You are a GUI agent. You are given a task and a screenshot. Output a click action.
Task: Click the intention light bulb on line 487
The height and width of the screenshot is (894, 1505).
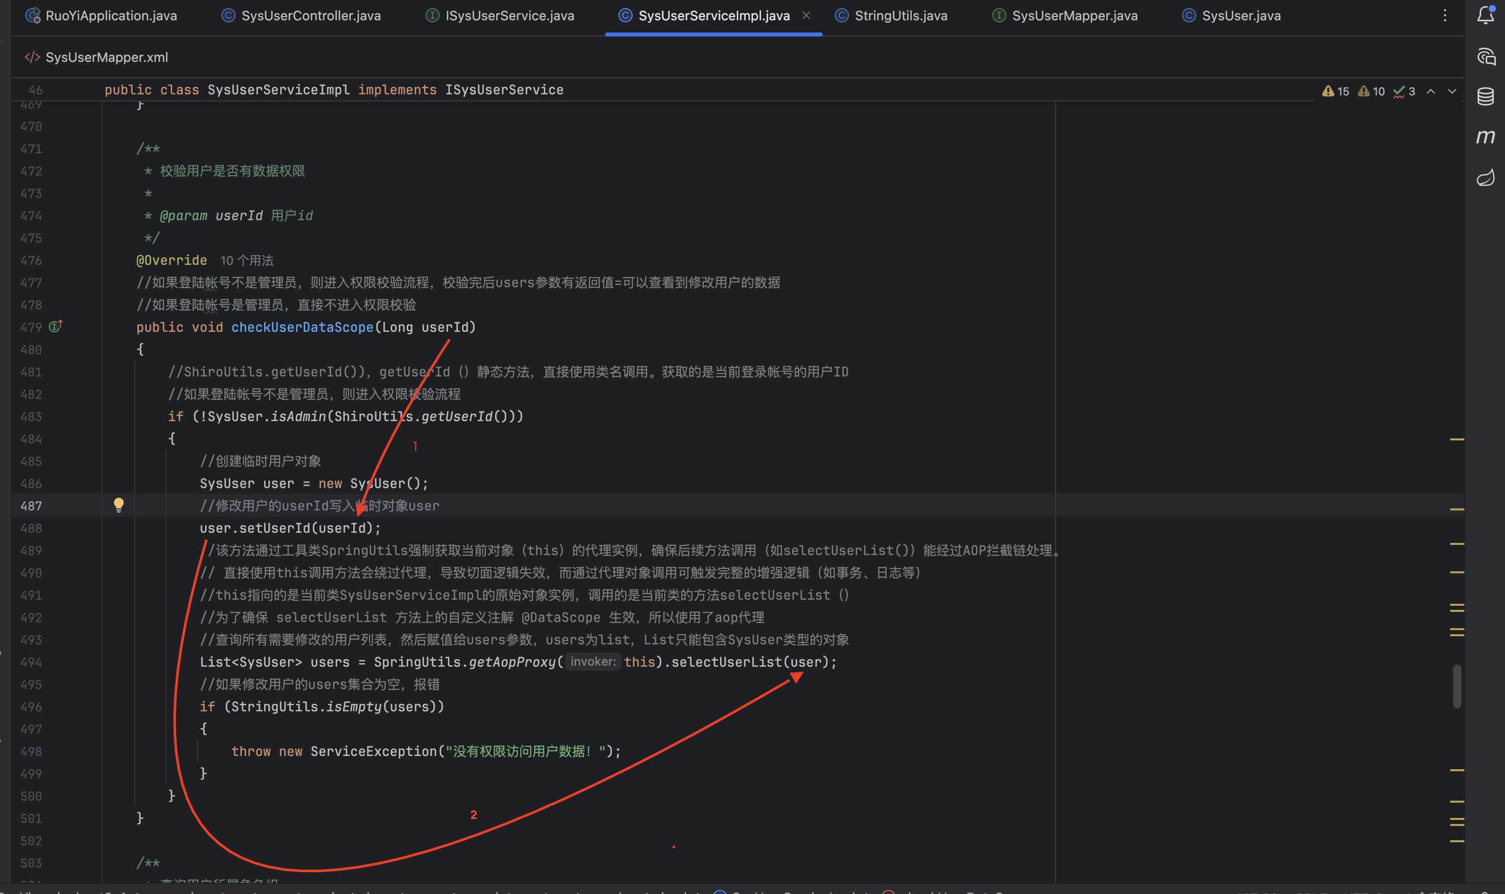point(119,505)
